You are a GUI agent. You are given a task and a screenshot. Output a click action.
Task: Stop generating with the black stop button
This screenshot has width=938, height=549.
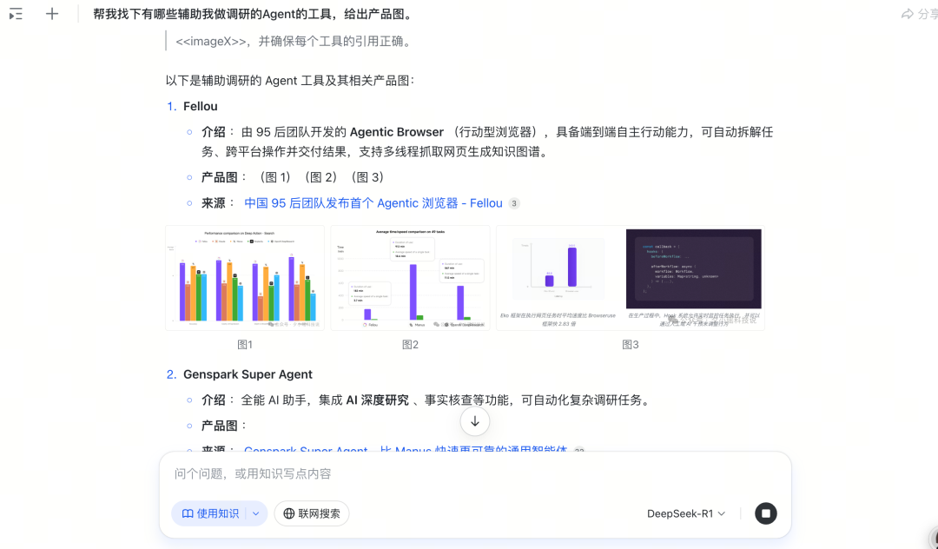(x=766, y=513)
